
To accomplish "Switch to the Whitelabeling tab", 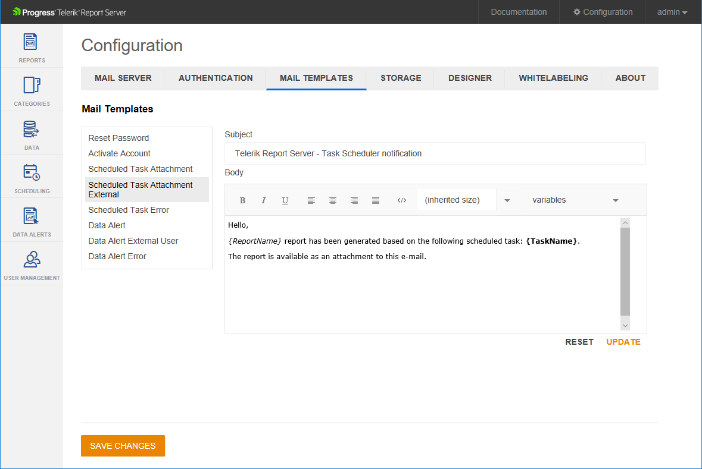I will pos(553,78).
